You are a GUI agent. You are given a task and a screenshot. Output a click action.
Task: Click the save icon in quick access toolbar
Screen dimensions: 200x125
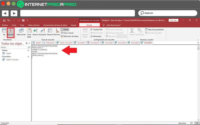point(4,20)
